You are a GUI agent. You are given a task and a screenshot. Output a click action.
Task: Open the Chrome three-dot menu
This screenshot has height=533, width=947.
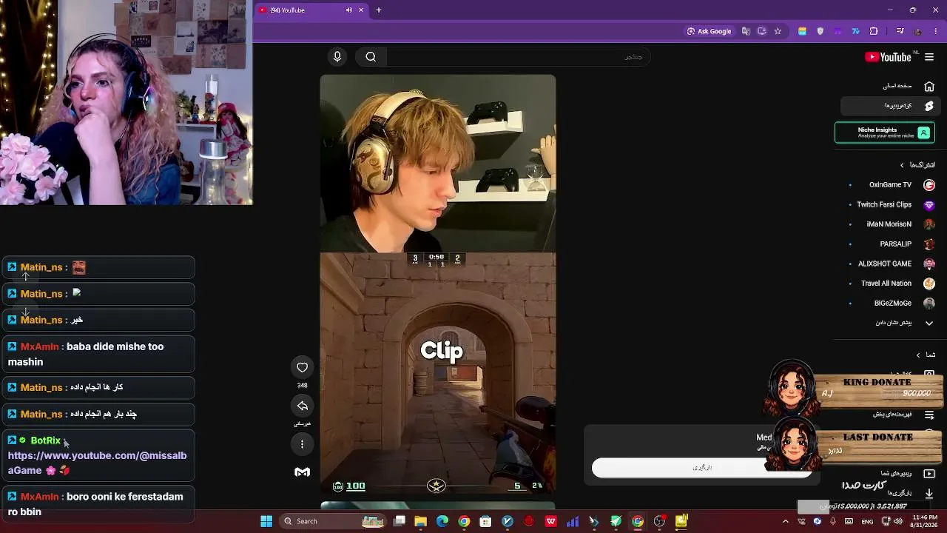tap(935, 31)
